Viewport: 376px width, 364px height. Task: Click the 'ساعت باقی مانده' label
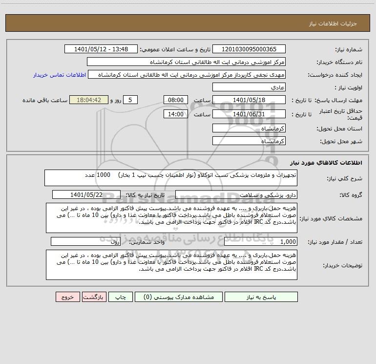coord(45,100)
